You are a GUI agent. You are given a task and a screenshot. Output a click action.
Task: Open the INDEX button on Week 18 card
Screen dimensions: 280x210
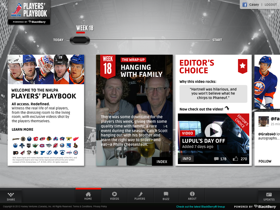click(162, 161)
